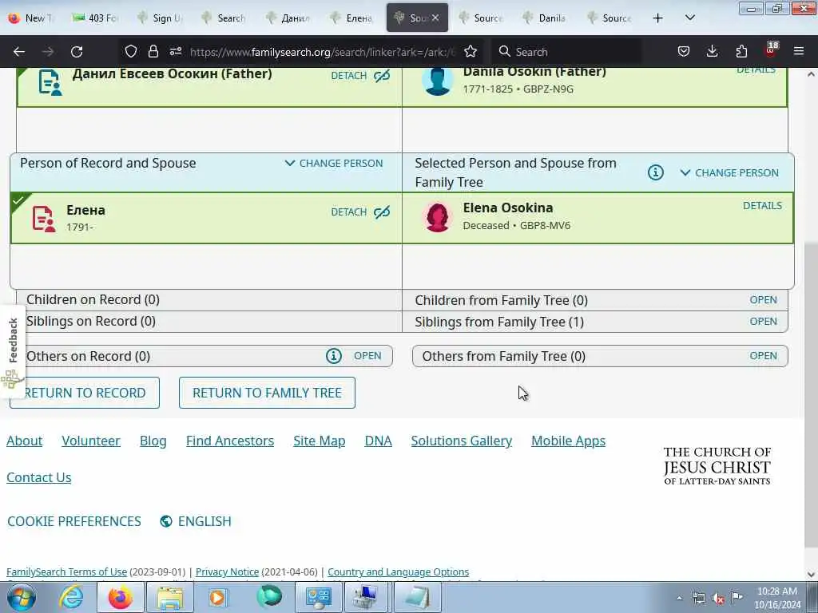The width and height of the screenshot is (818, 613).
Task: Go back with the browser back arrow
Action: point(19,52)
